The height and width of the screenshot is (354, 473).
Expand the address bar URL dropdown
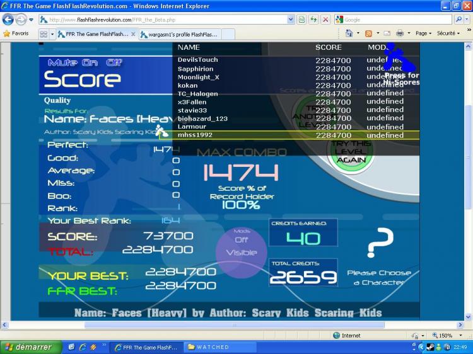click(x=291, y=20)
